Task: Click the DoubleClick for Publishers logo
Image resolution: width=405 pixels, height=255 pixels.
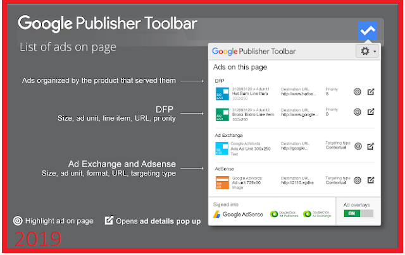Action: pos(284,214)
